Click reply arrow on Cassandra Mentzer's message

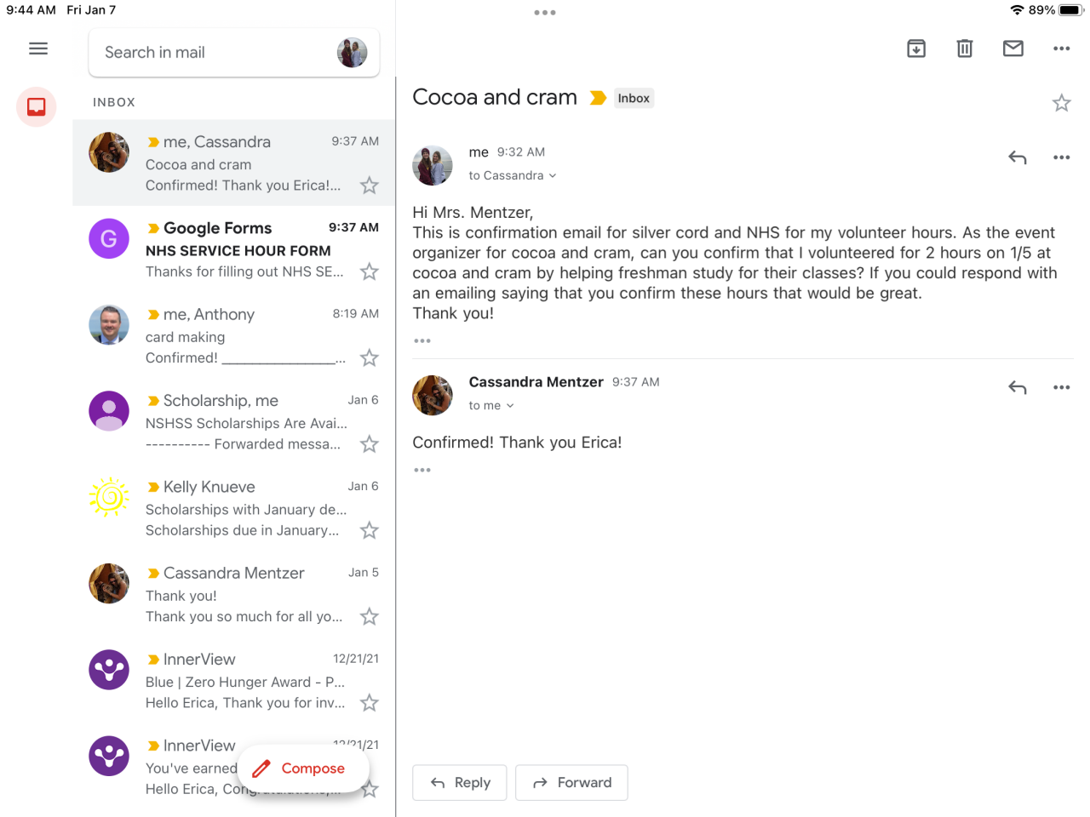click(1018, 387)
